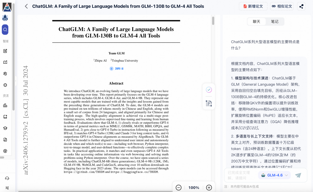
Task: Click the paper's bold title in PDF
Action: [x=116, y=32]
